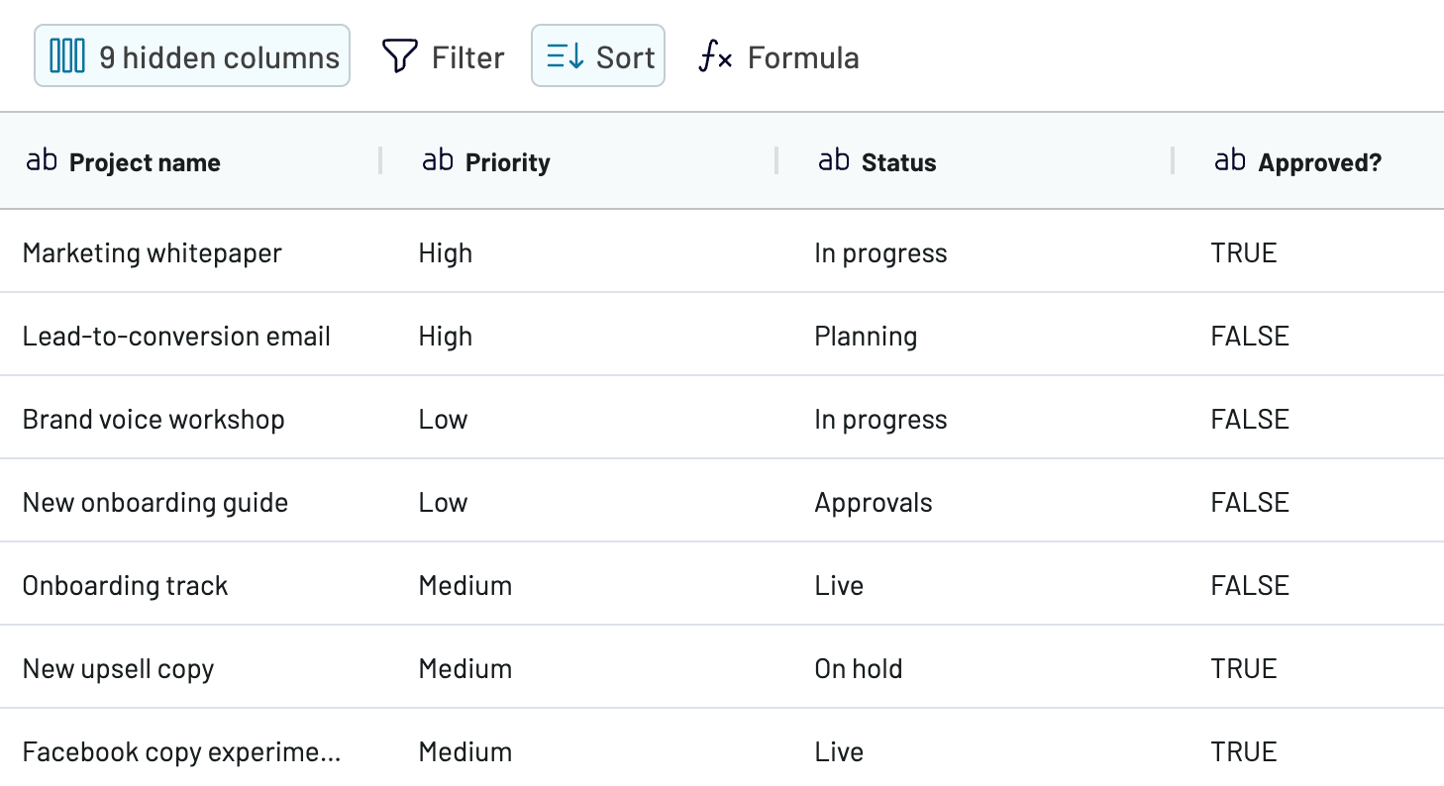The image size is (1444, 786).
Task: Click Live status of Facebook copy row
Action: coord(839,752)
